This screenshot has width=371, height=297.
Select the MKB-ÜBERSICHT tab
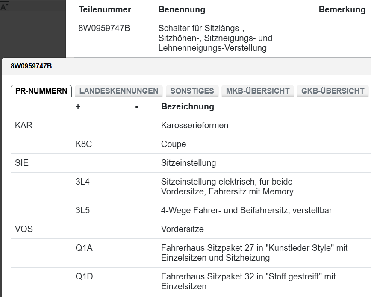(258, 91)
